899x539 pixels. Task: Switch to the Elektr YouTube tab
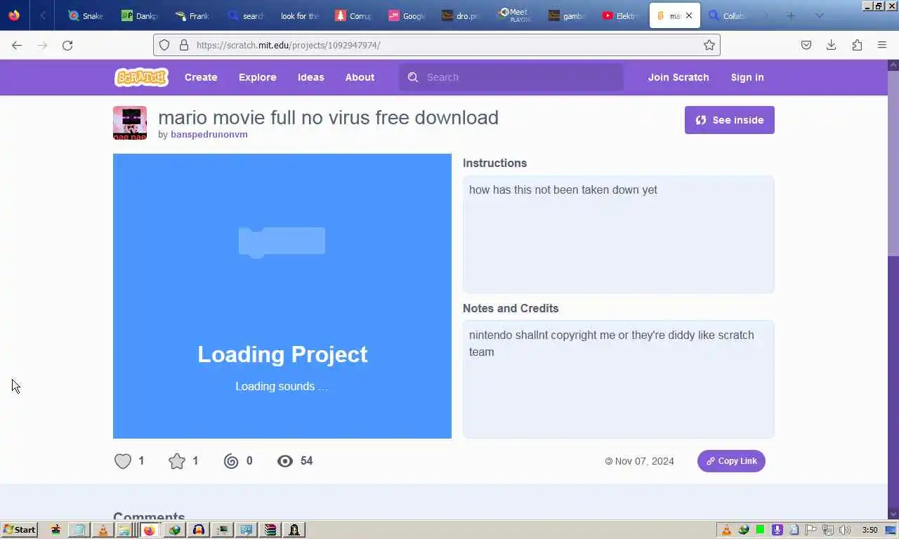(620, 15)
